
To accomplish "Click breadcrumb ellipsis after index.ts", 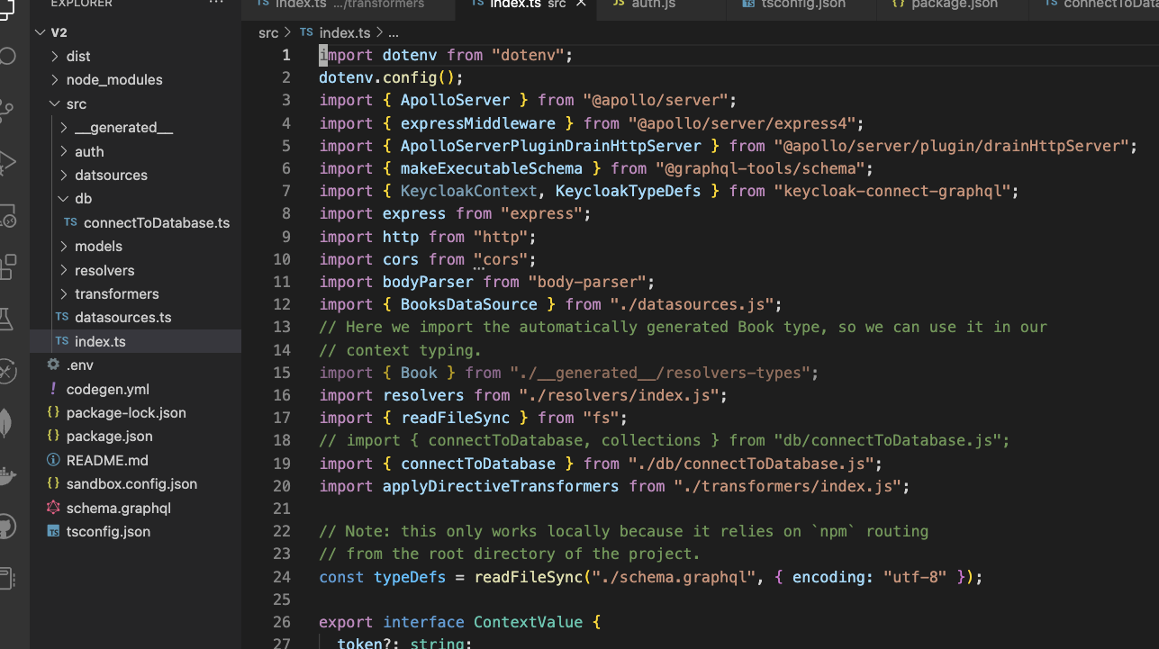I will pos(394,33).
